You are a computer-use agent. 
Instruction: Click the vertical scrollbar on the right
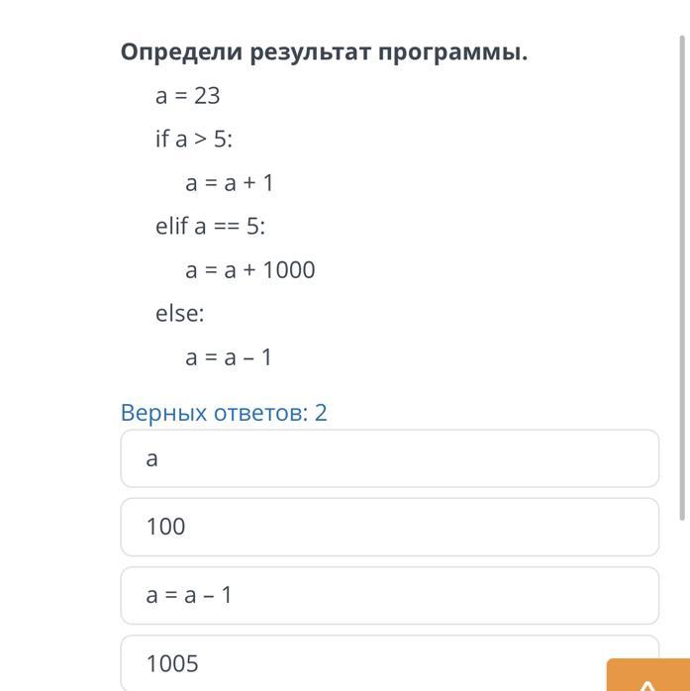click(682, 277)
